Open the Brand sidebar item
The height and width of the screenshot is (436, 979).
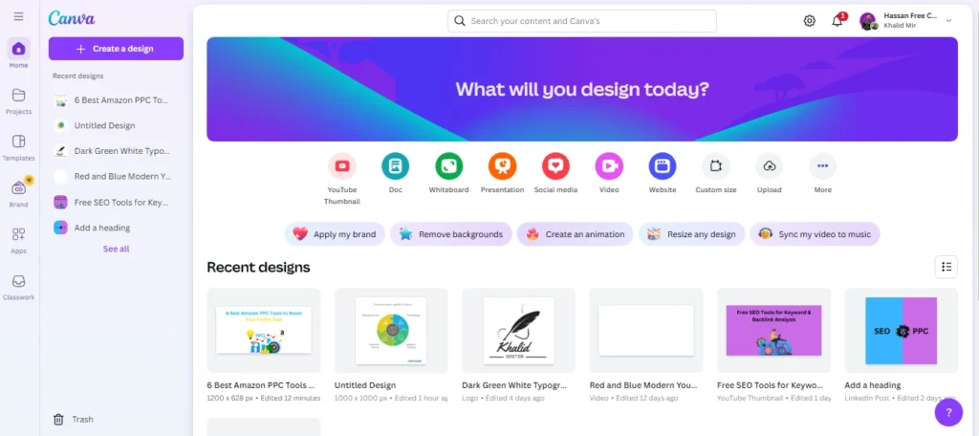(19, 194)
